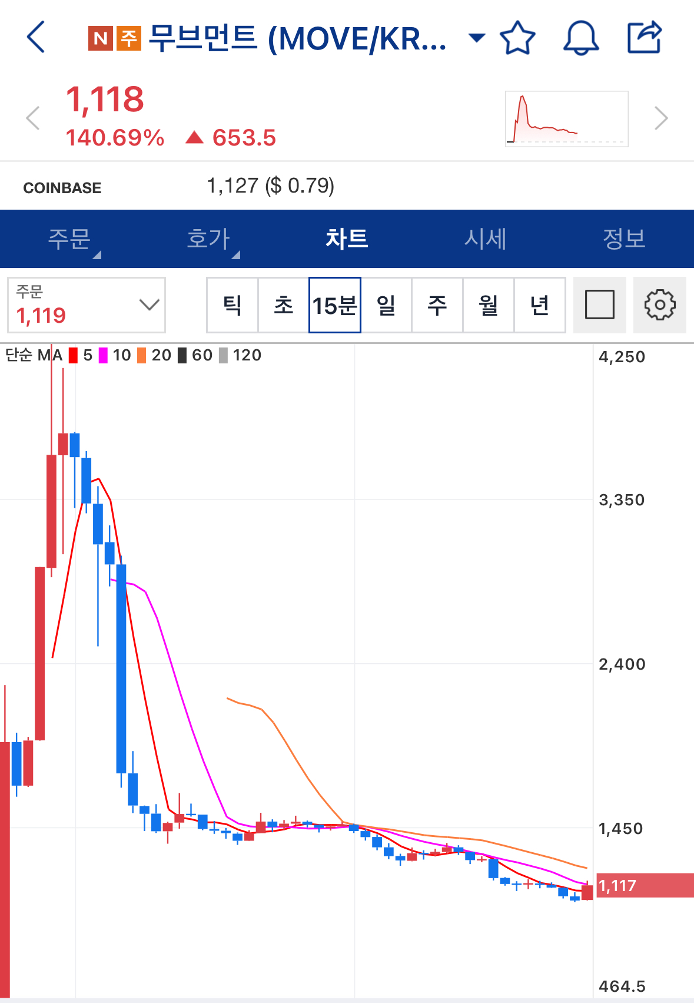This screenshot has width=694, height=1003.
Task: Tap the 2,400 axis label
Action: (x=622, y=664)
